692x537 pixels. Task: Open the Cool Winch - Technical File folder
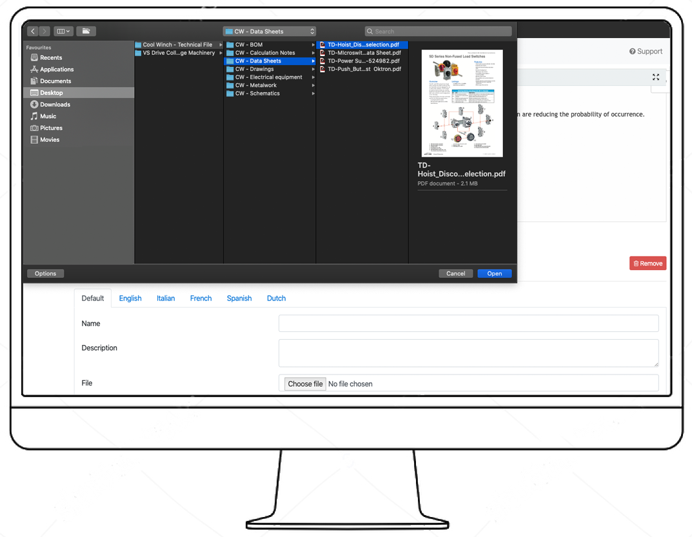coord(178,44)
